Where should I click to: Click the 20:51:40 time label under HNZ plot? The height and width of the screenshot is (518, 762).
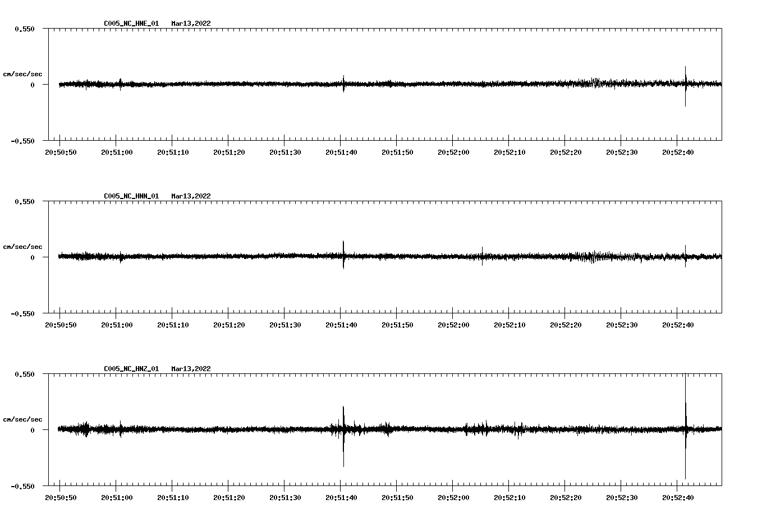tap(341, 498)
